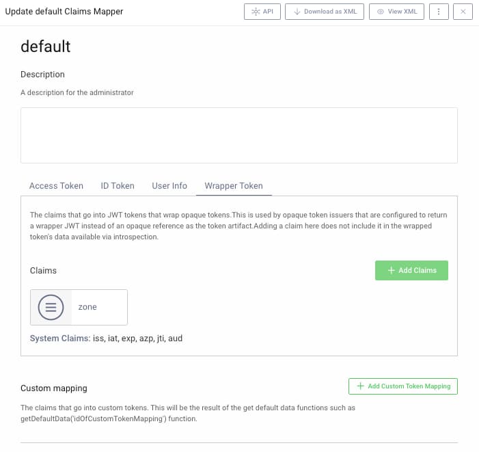Viewport: 479px width, 452px height.
Task: Click Add Custom Token Mapping button
Action: (402, 386)
